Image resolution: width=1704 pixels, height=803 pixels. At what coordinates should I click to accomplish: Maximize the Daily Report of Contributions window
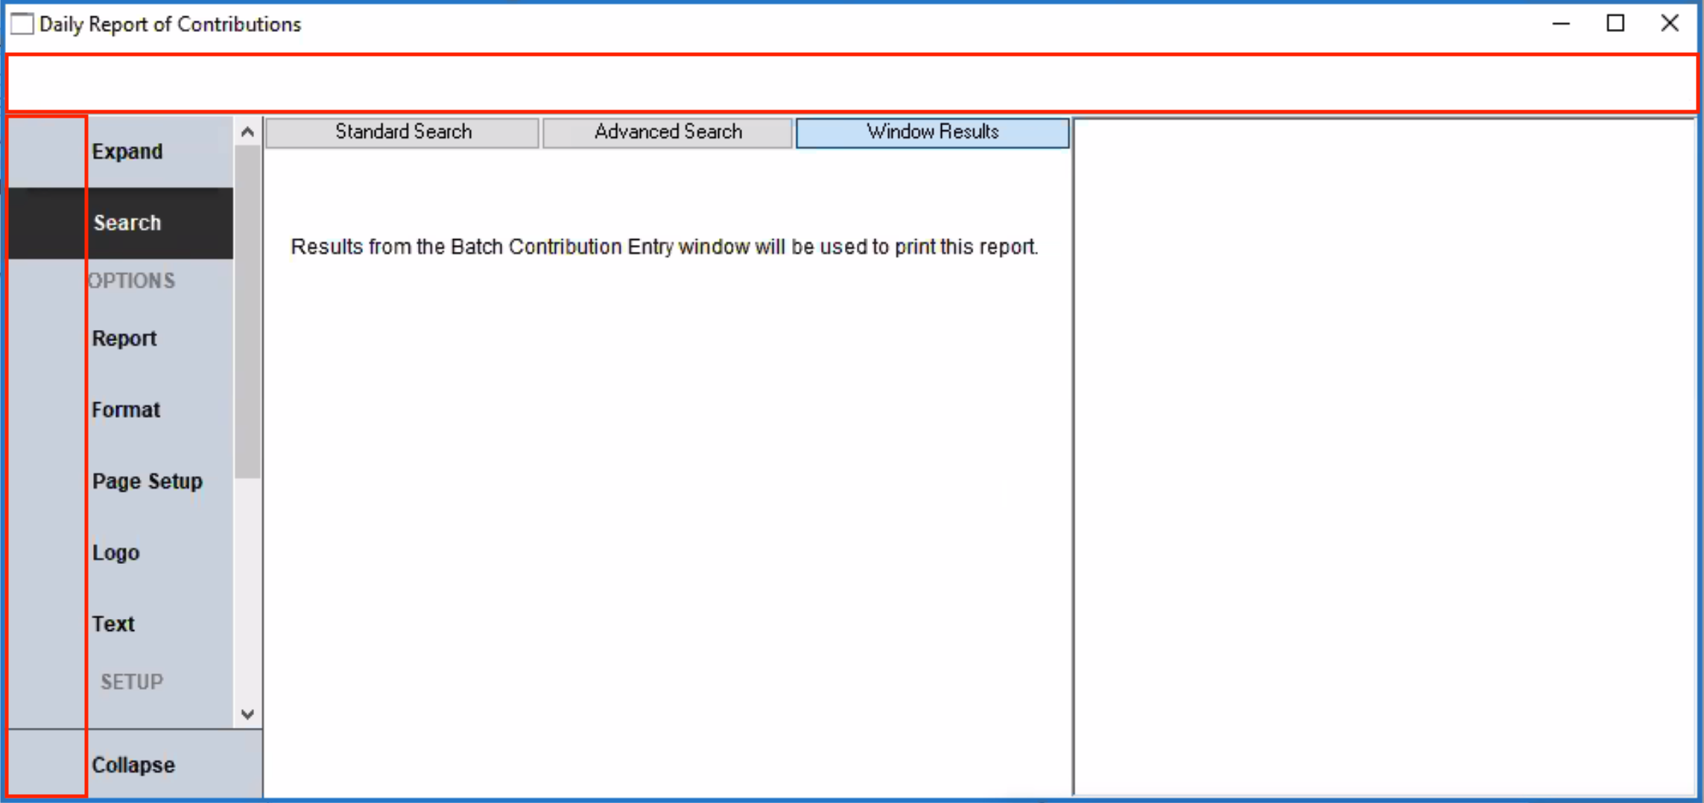1615,24
